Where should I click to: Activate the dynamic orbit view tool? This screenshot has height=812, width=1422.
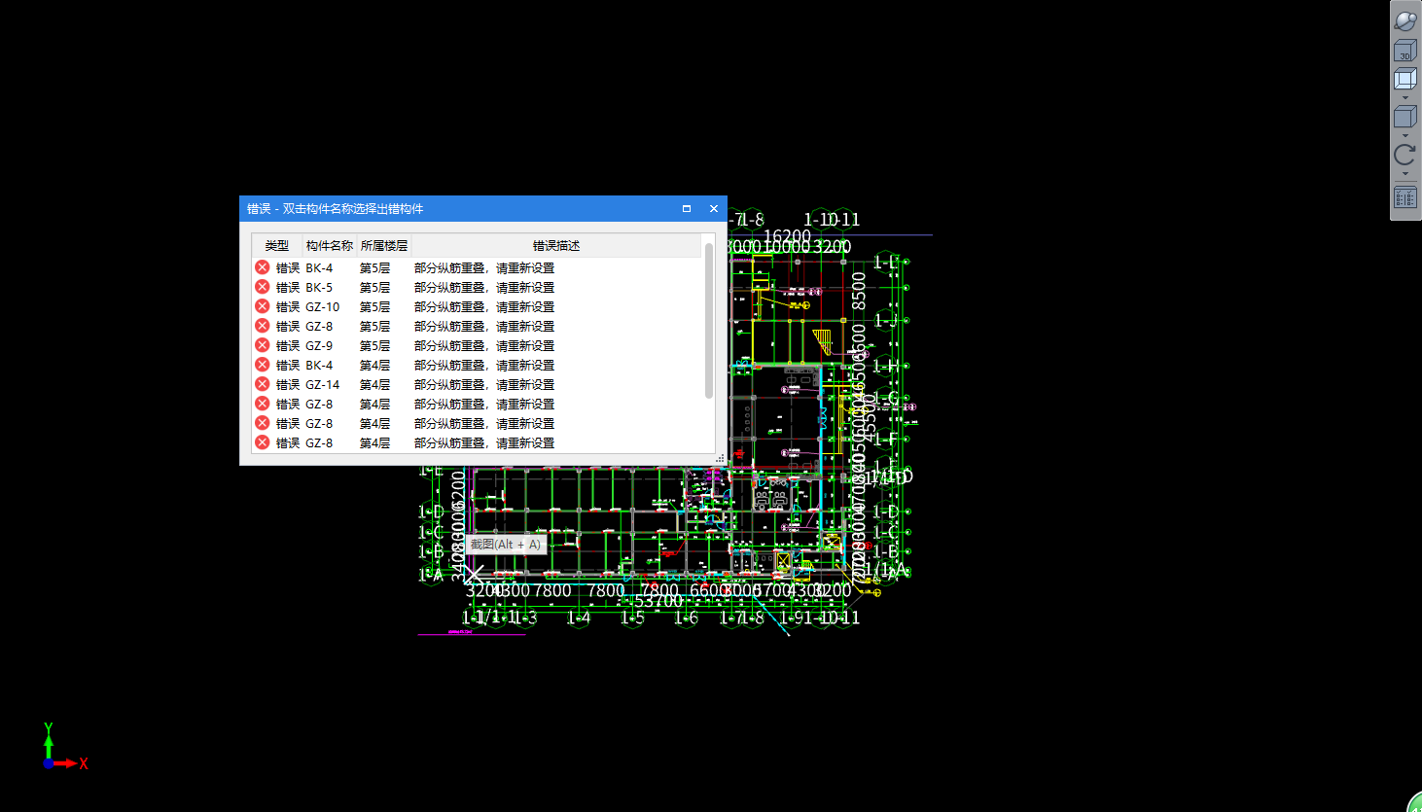[x=1405, y=19]
